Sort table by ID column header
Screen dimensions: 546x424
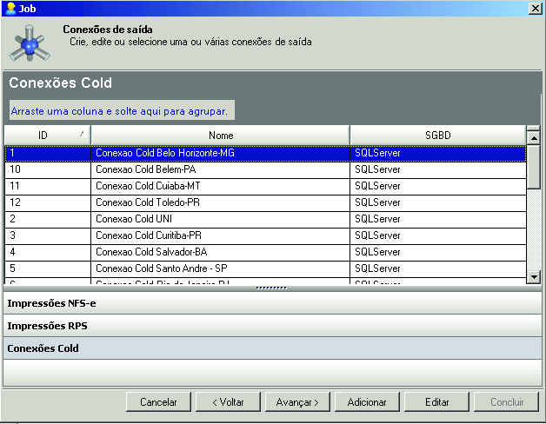(47, 136)
